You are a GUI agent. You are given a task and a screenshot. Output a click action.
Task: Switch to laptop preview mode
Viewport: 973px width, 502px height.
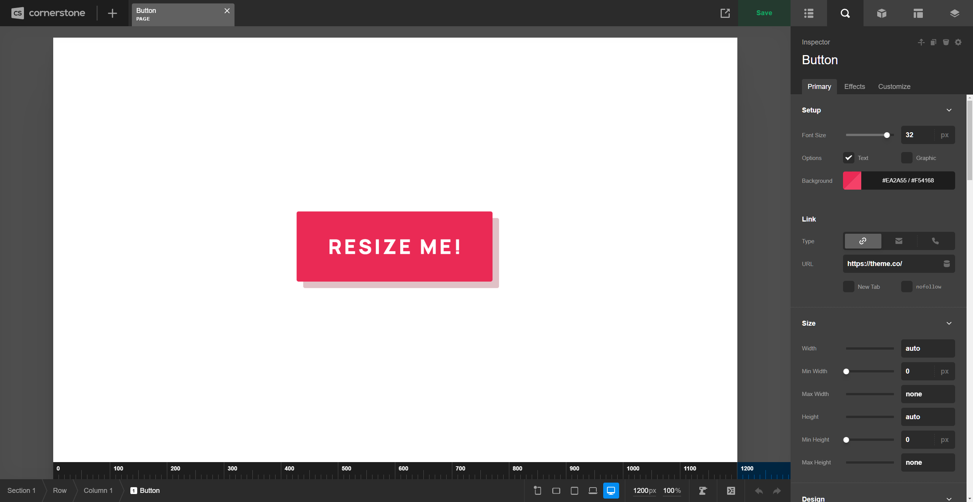(592, 490)
